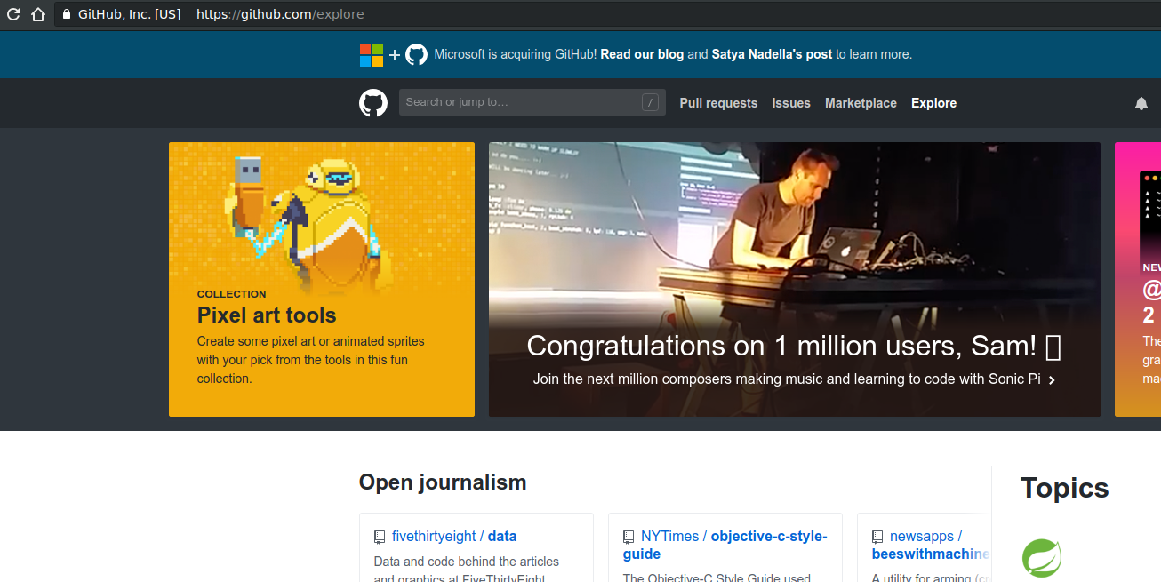Open the data repository link
Screen dimensions: 1161x582
click(502, 537)
